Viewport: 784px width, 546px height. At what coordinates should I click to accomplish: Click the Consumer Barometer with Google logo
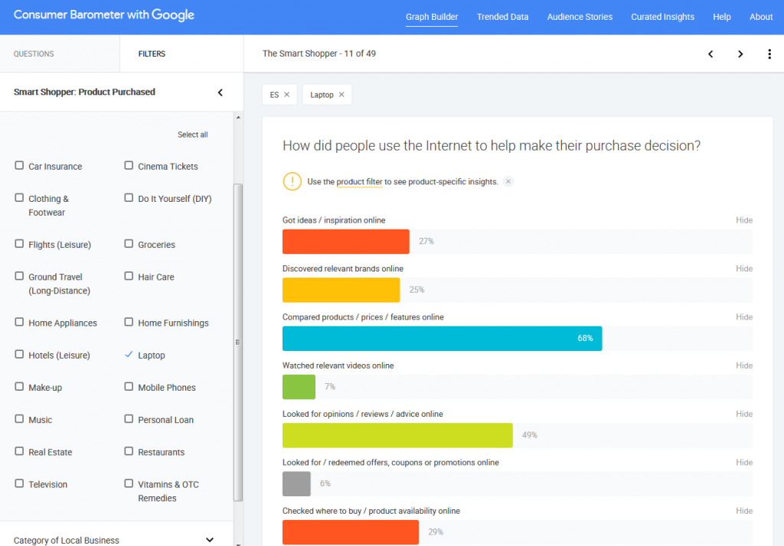(104, 15)
